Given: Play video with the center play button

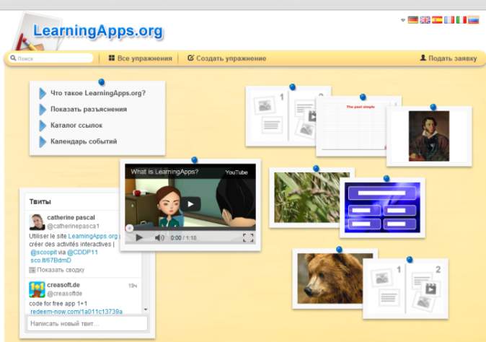Looking at the screenshot, I should (x=190, y=203).
